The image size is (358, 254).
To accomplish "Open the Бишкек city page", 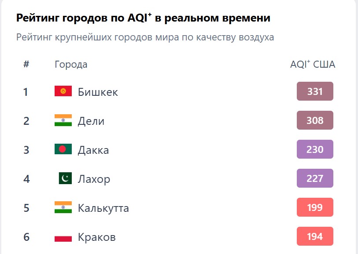I will [x=97, y=92].
